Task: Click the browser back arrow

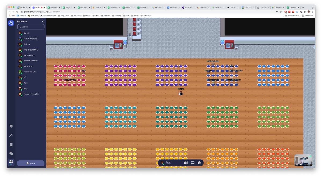Action: click(10, 12)
